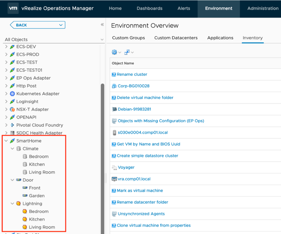This screenshot has height=234, width=281.
Task: Collapse the SmartHome tree node
Action: point(6,141)
